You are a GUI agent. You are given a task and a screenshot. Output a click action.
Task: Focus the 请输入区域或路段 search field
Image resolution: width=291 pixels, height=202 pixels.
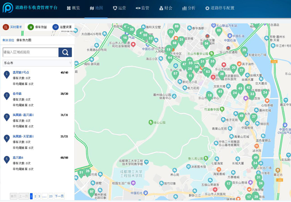pos(31,52)
